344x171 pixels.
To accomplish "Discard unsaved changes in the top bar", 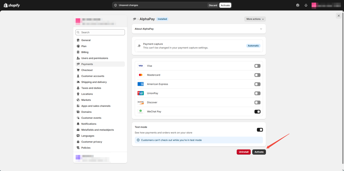I will coord(213,5).
